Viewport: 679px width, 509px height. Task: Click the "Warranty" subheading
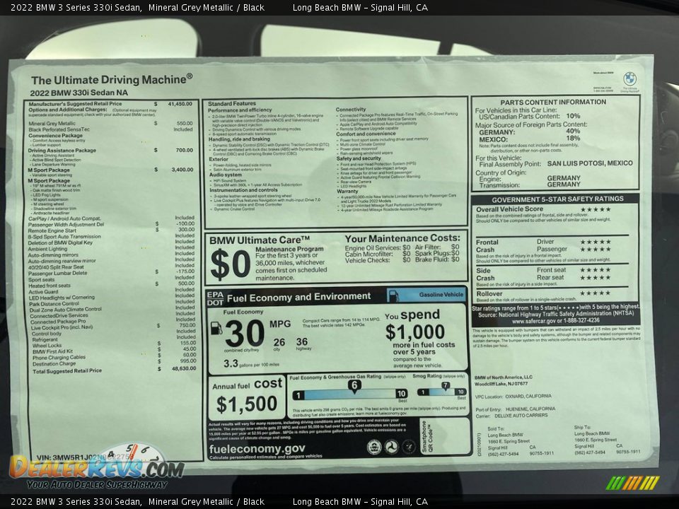coord(347,191)
